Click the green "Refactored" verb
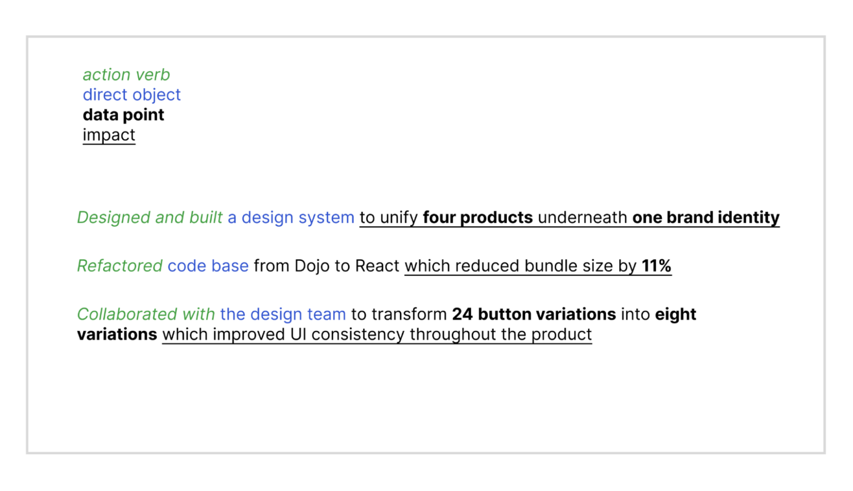Viewport: 853px width, 491px height. (120, 266)
